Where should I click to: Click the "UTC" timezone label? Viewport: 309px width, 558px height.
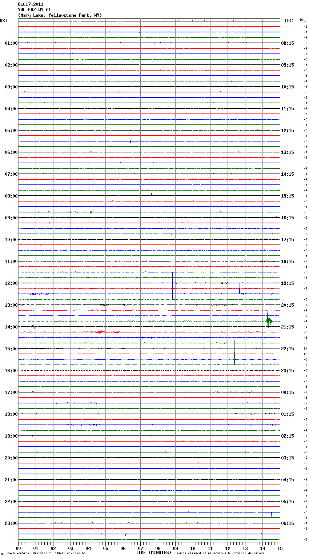click(x=289, y=21)
